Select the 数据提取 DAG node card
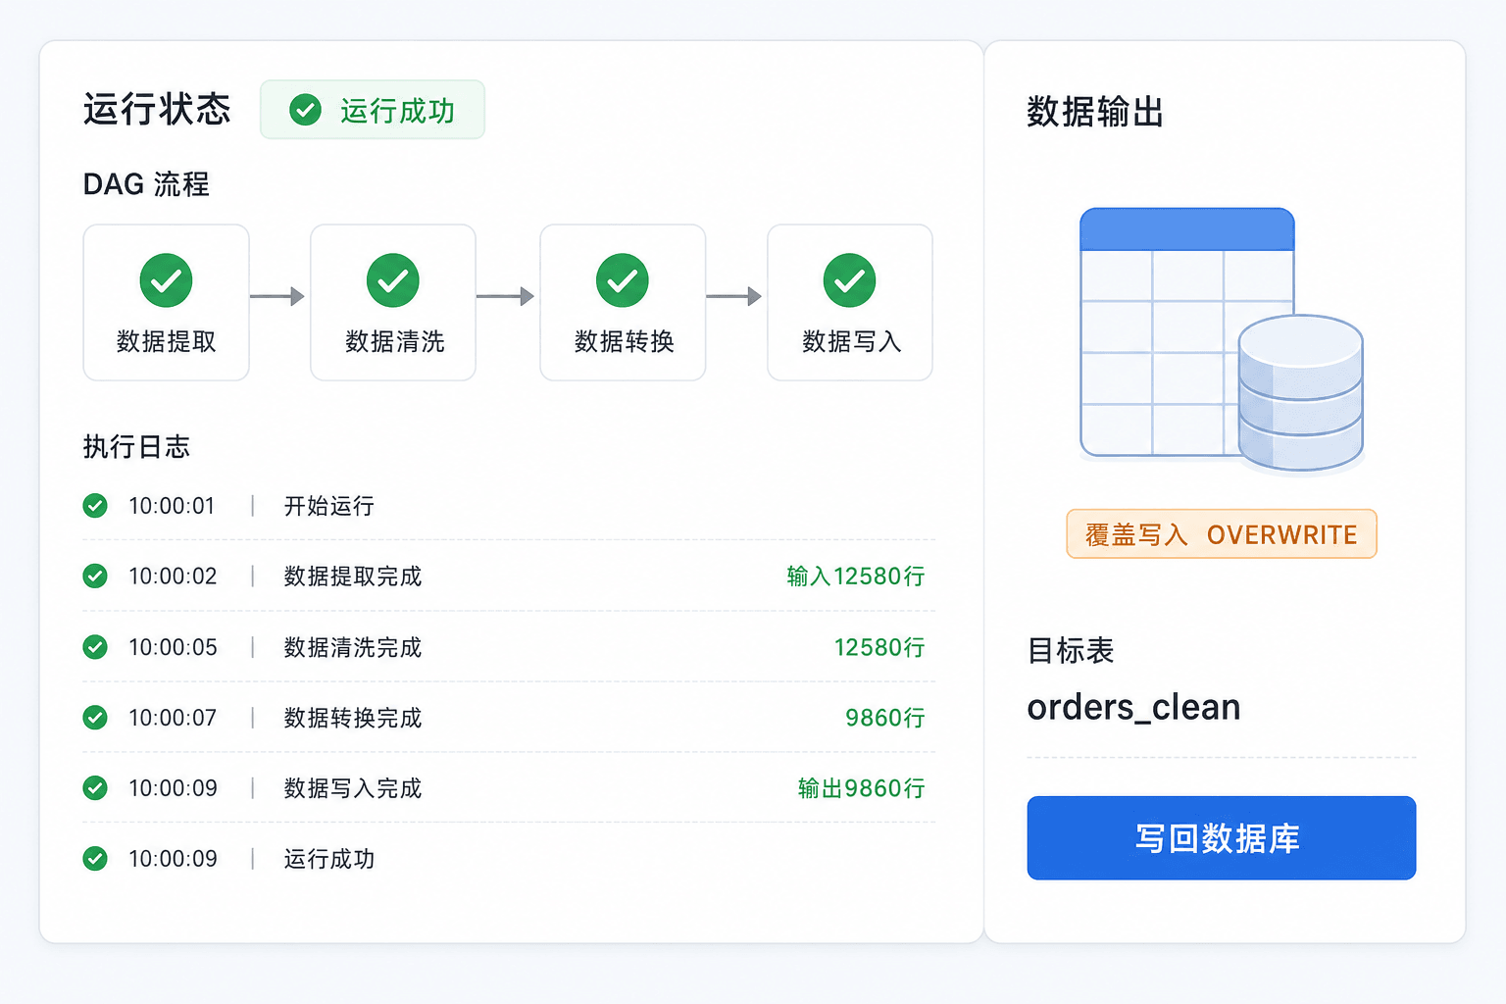Screen dimensions: 1506x1004 [x=166, y=302]
